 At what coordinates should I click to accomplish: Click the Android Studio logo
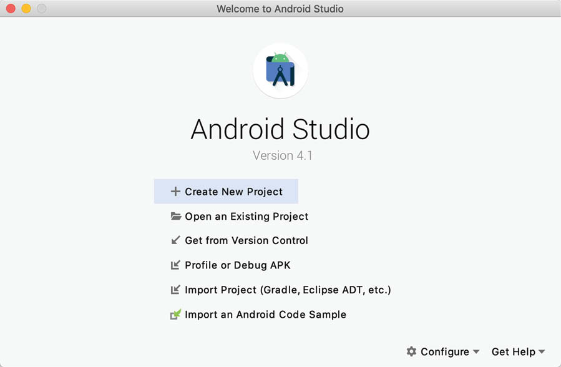[x=281, y=71]
